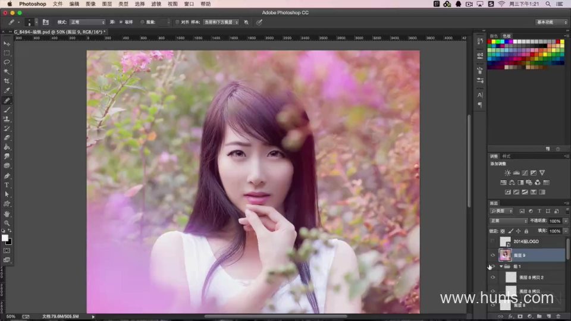Select the Healing Brush tool
Viewport: 571px width, 321px height.
coord(7,100)
